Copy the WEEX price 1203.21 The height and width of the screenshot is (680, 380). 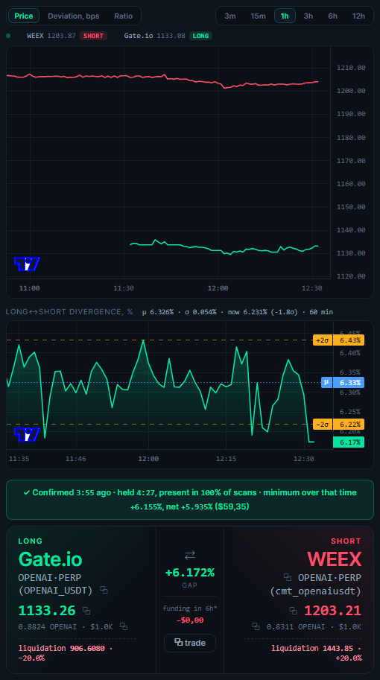[x=294, y=611]
